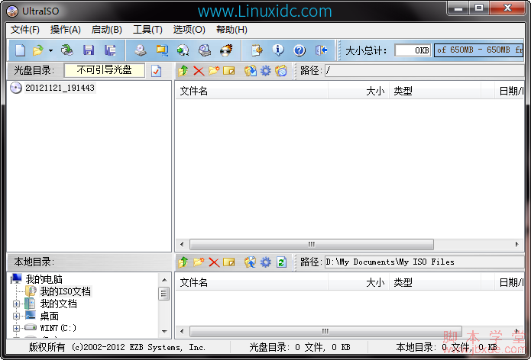Click local tree scroll down arrow

(x=164, y=332)
